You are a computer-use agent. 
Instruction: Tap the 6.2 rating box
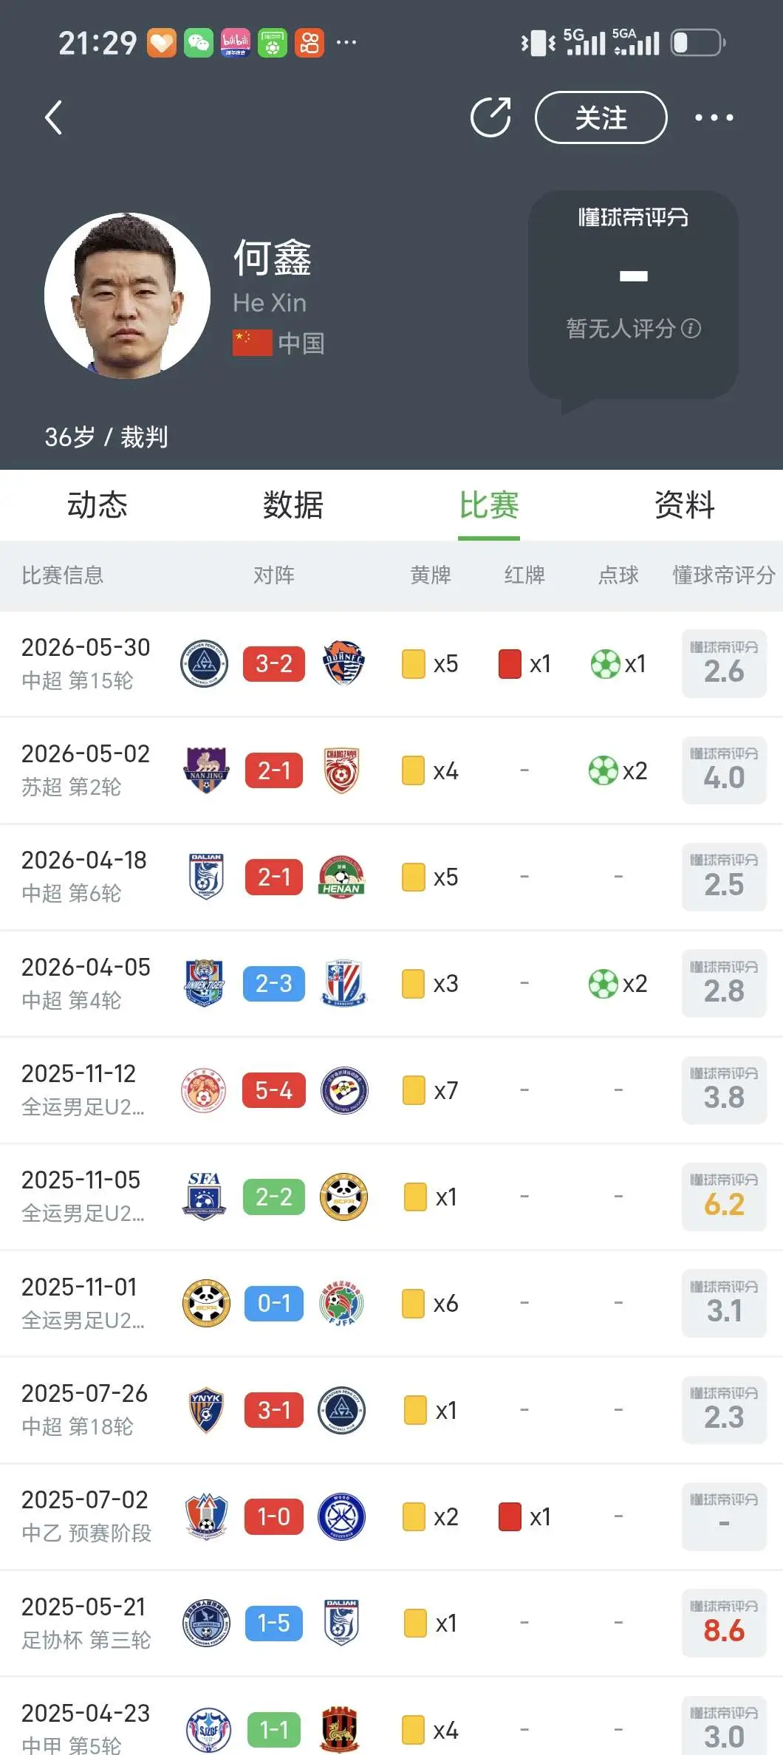click(724, 1197)
